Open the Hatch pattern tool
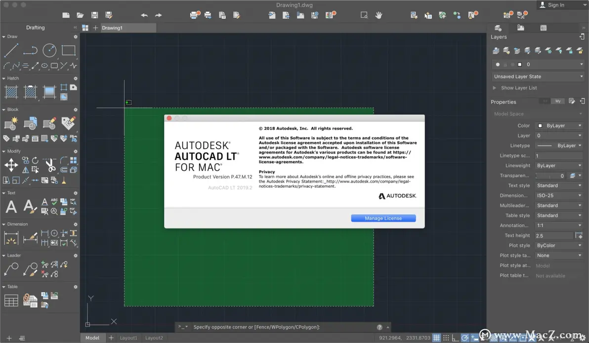Screen dimensions: 589x343 pyautogui.click(x=11, y=92)
